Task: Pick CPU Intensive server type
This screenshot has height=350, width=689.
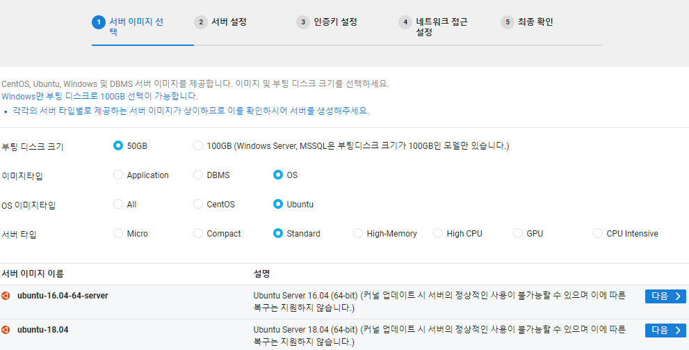Action: pyautogui.click(x=598, y=234)
